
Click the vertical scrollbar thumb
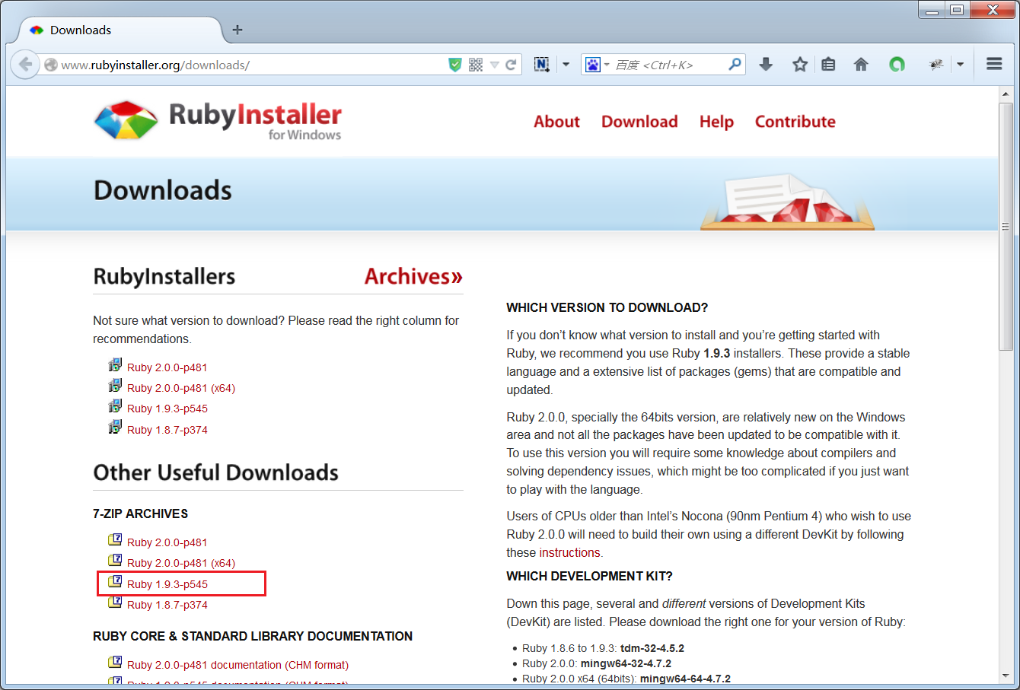(1006, 226)
